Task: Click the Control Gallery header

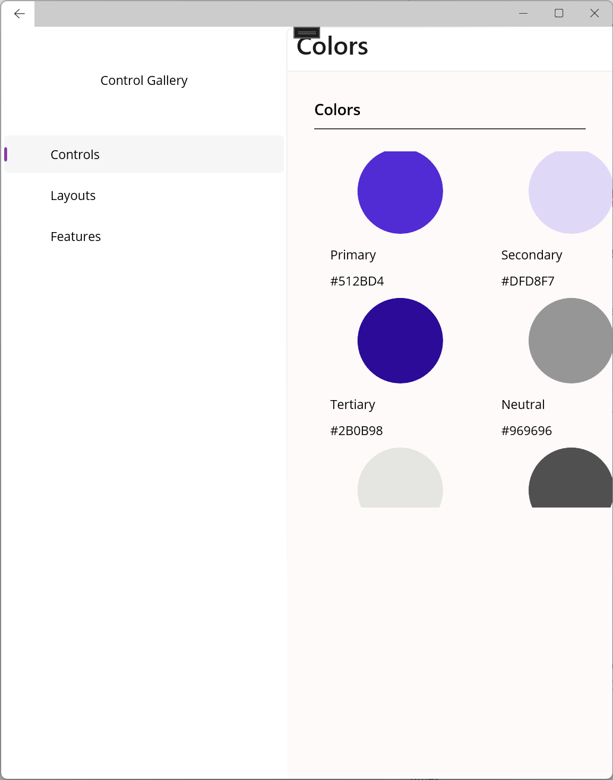Action: tap(144, 80)
